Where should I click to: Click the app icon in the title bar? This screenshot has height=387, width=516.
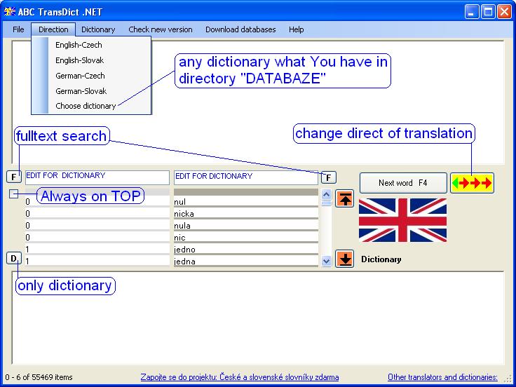coord(10,12)
